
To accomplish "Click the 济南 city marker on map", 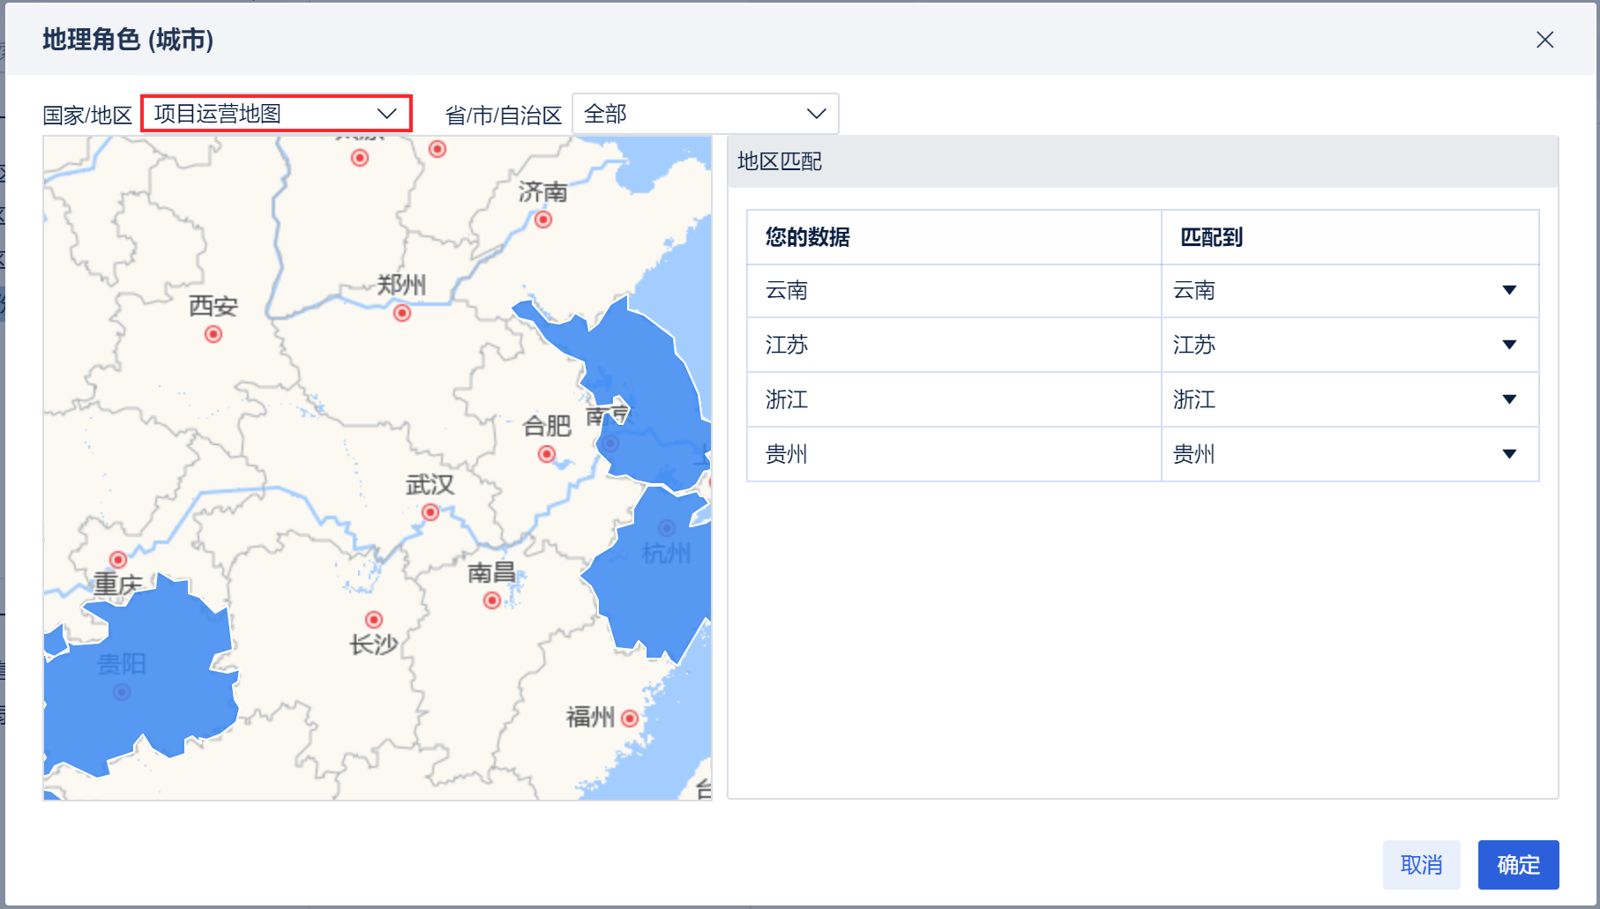I will click(x=543, y=220).
